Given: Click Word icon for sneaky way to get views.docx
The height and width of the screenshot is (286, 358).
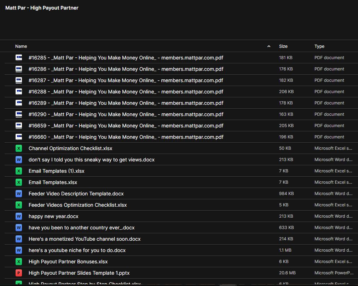Looking at the screenshot, I should (19, 160).
